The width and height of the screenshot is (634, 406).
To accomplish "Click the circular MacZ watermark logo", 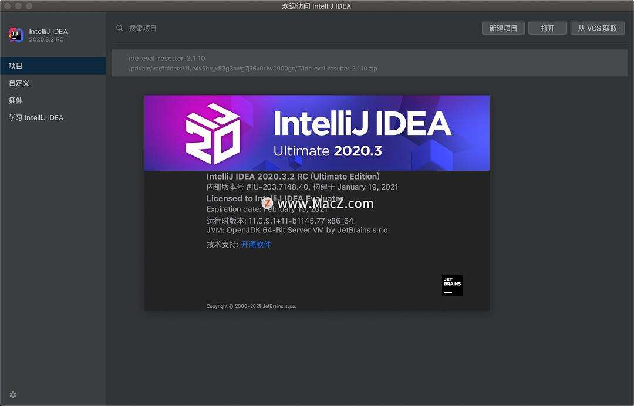I will [x=268, y=204].
